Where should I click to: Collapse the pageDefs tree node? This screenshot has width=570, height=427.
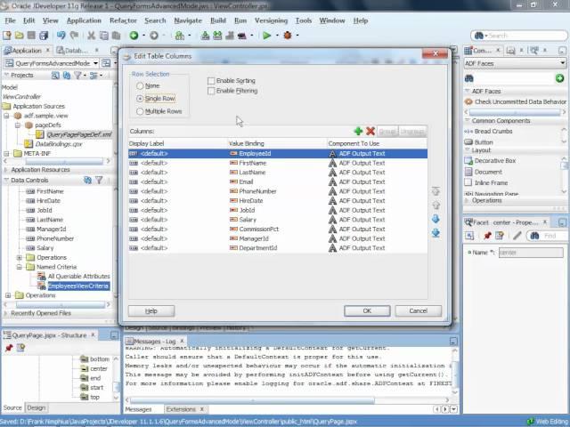coord(18,125)
